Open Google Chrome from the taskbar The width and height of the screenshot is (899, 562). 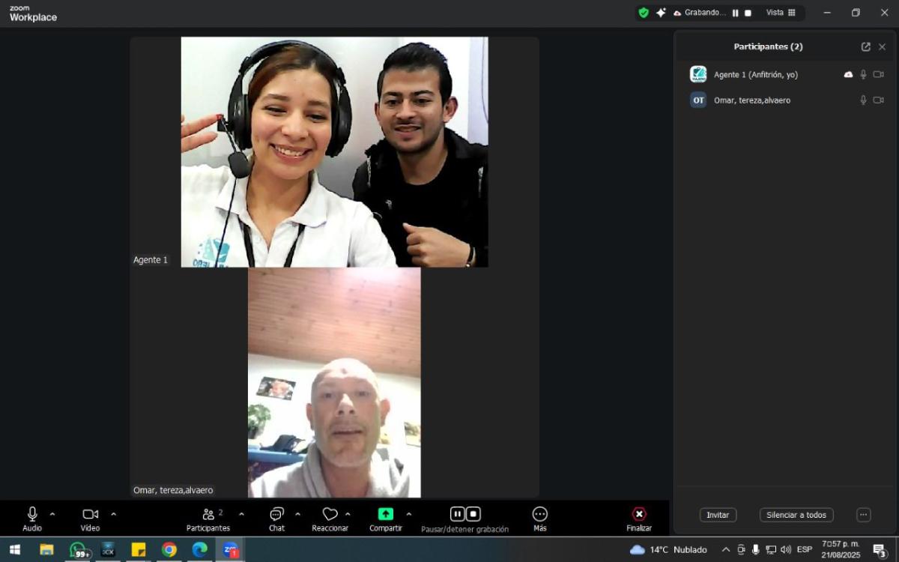pos(169,549)
